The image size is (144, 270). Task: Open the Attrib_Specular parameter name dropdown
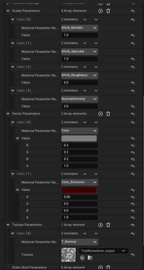80,52
